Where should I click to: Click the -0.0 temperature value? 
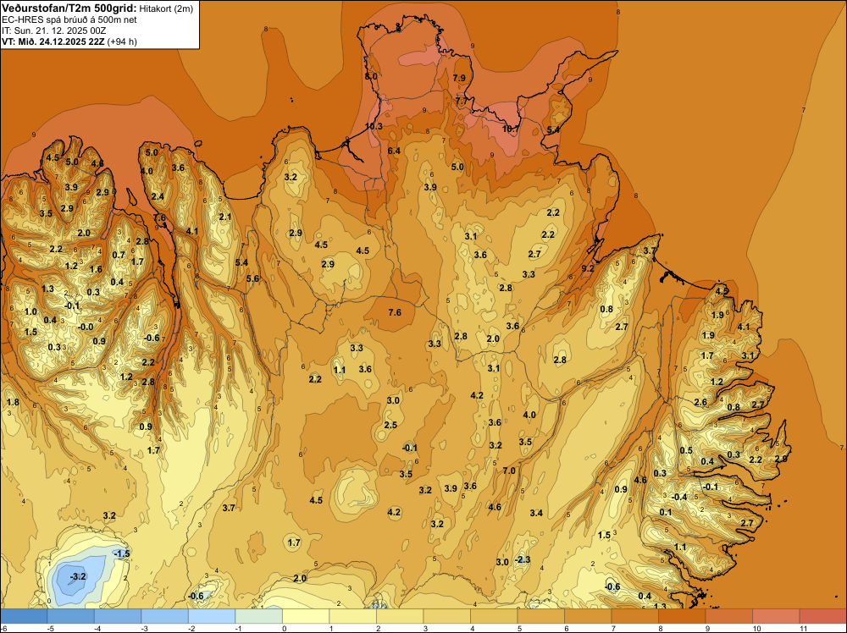(86, 327)
